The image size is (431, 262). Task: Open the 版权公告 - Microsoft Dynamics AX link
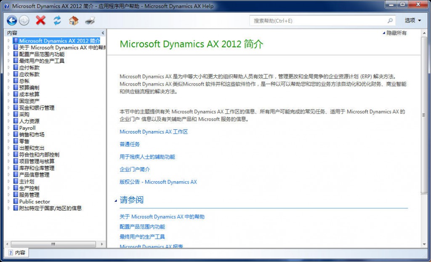pos(158,182)
